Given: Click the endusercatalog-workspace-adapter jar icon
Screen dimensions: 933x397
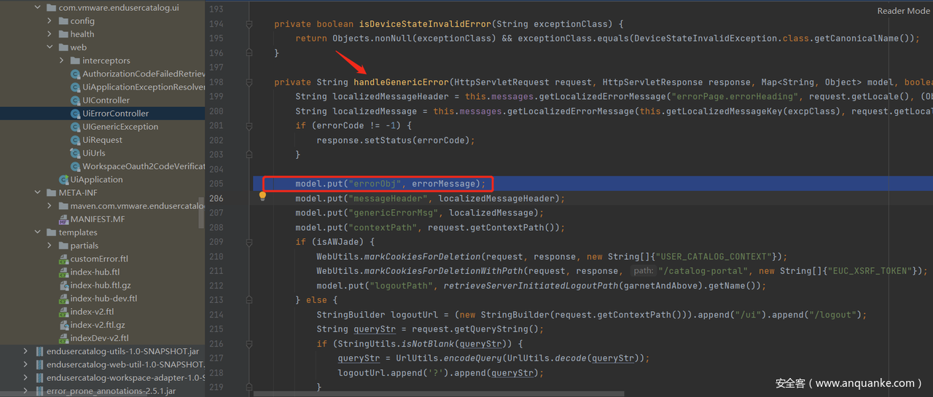Looking at the screenshot, I should [x=39, y=377].
